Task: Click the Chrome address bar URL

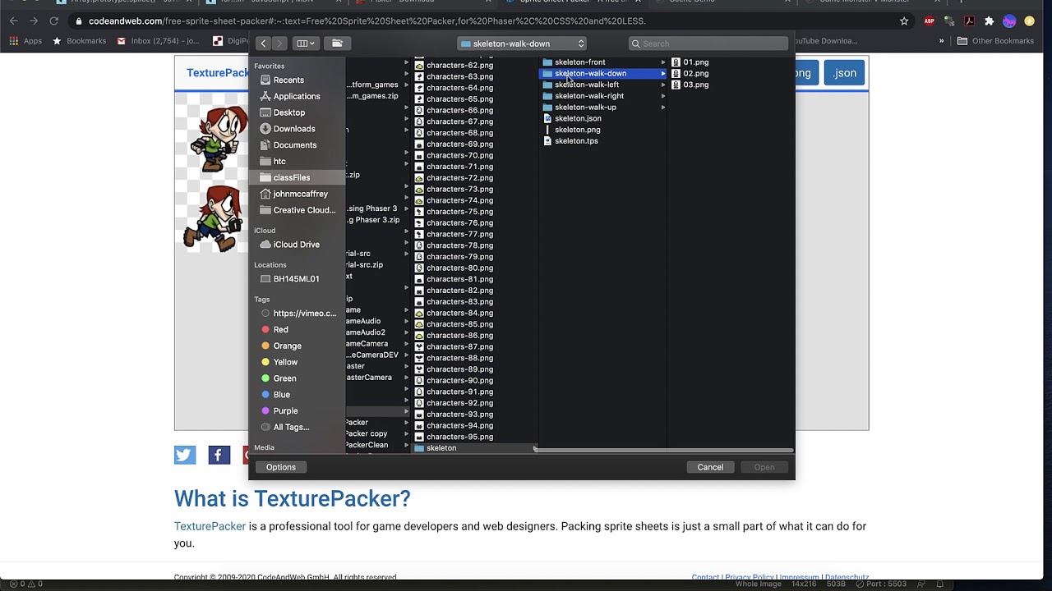Action: coord(367,21)
